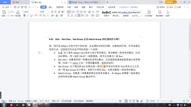Open line spacing dropdown
191x107 pixels.
click(x=89, y=15)
